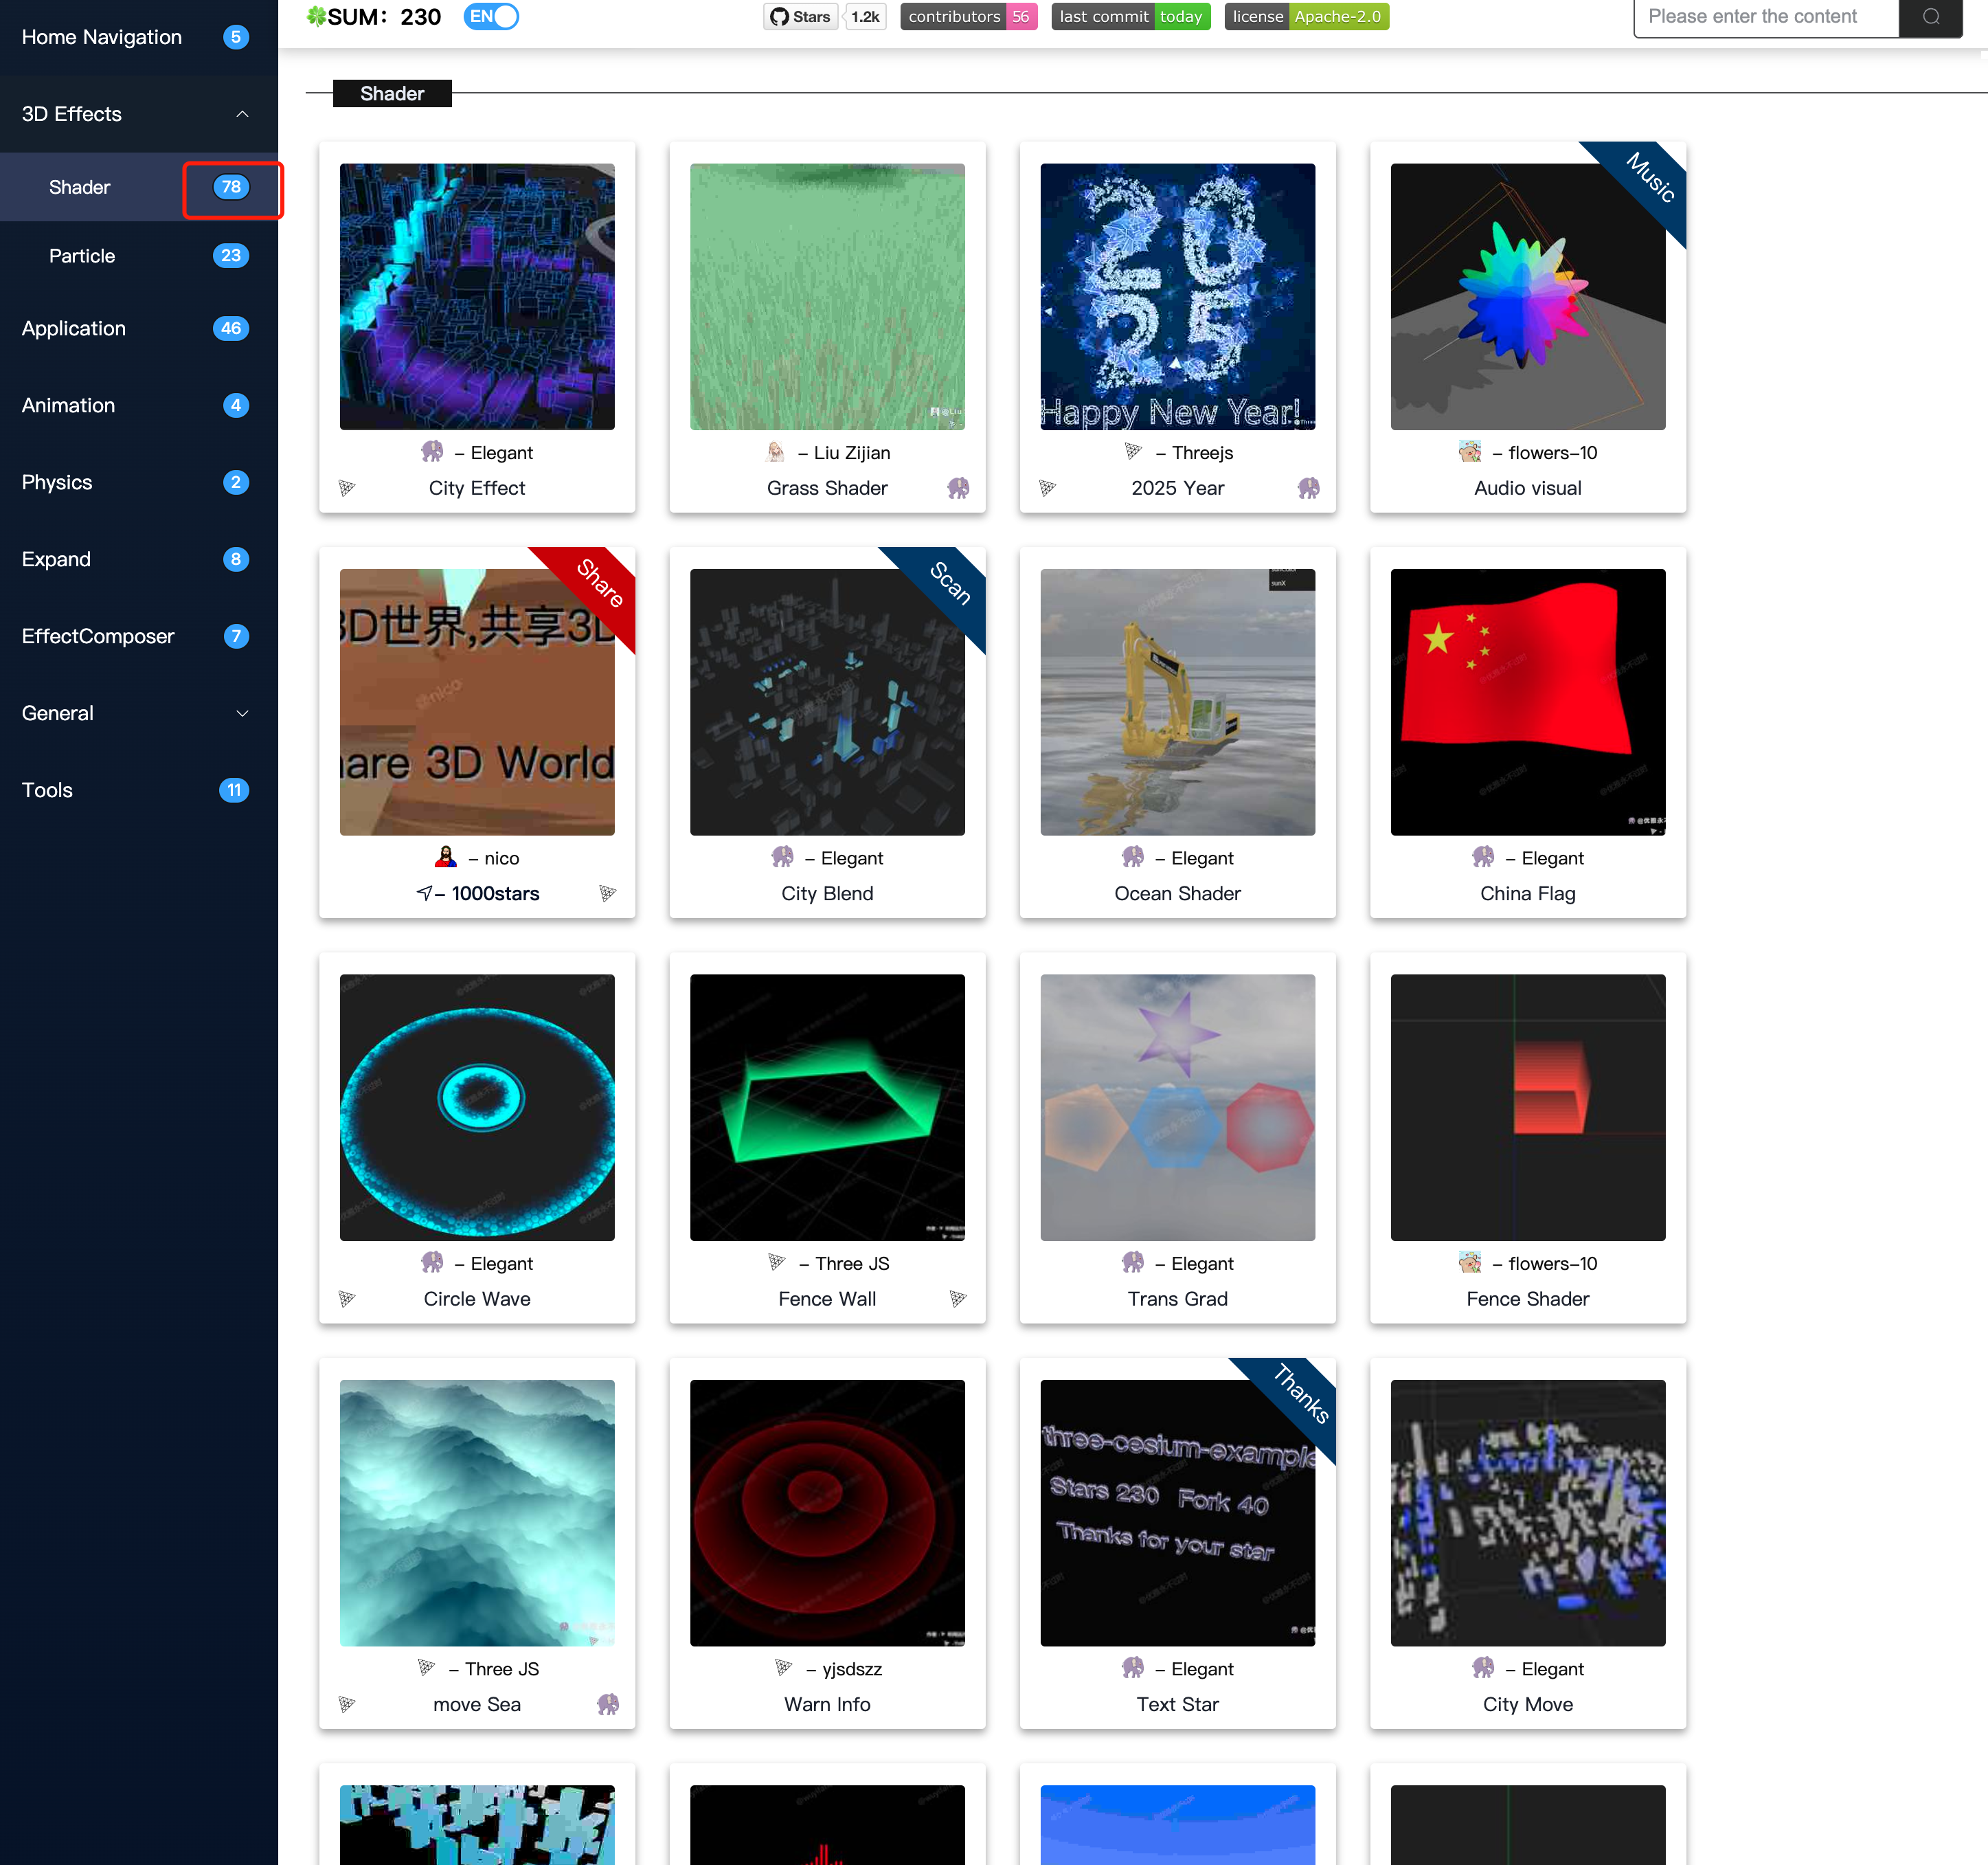Click the search magnifier button
Screen dimensions: 1988x1865
coord(1930,17)
